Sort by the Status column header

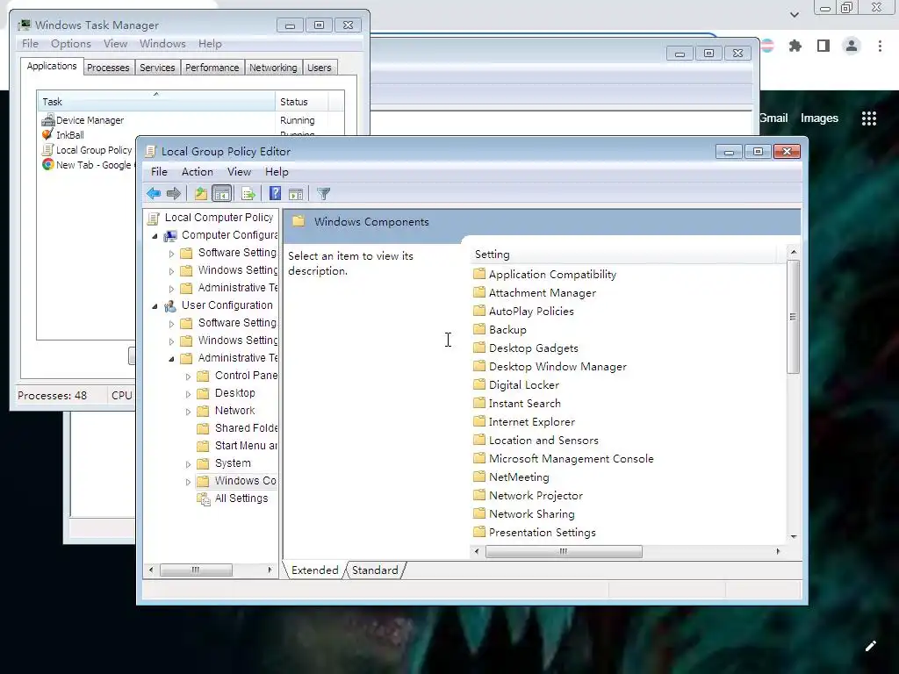coord(302,102)
